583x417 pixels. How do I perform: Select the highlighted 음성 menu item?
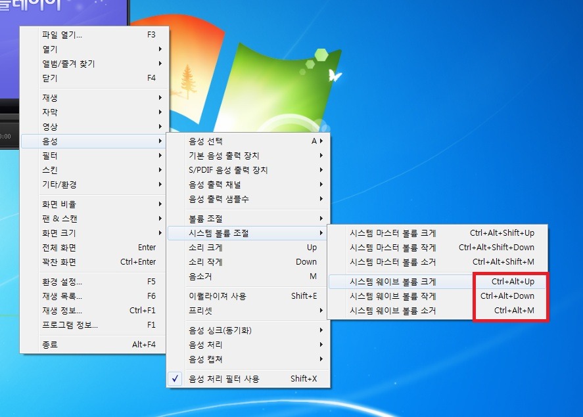coord(93,141)
